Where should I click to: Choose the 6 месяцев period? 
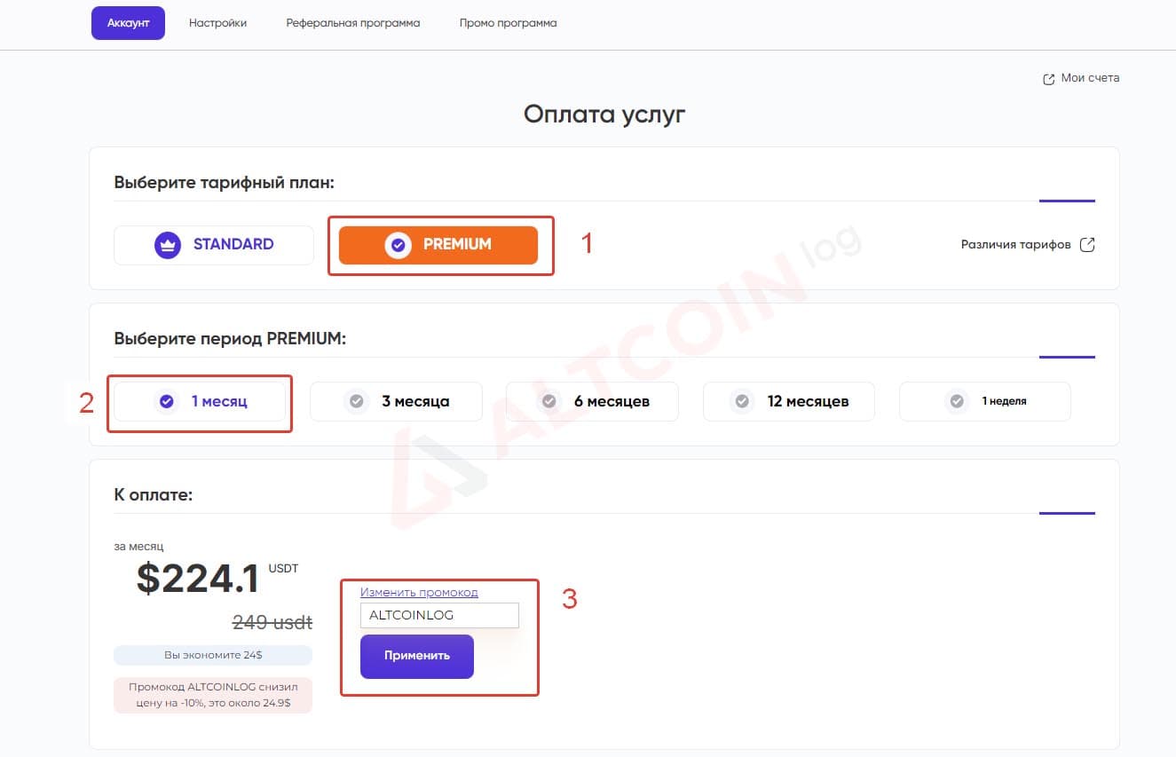pos(592,401)
